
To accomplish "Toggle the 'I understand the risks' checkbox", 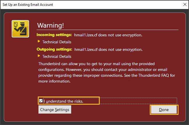I will click(x=41, y=101).
